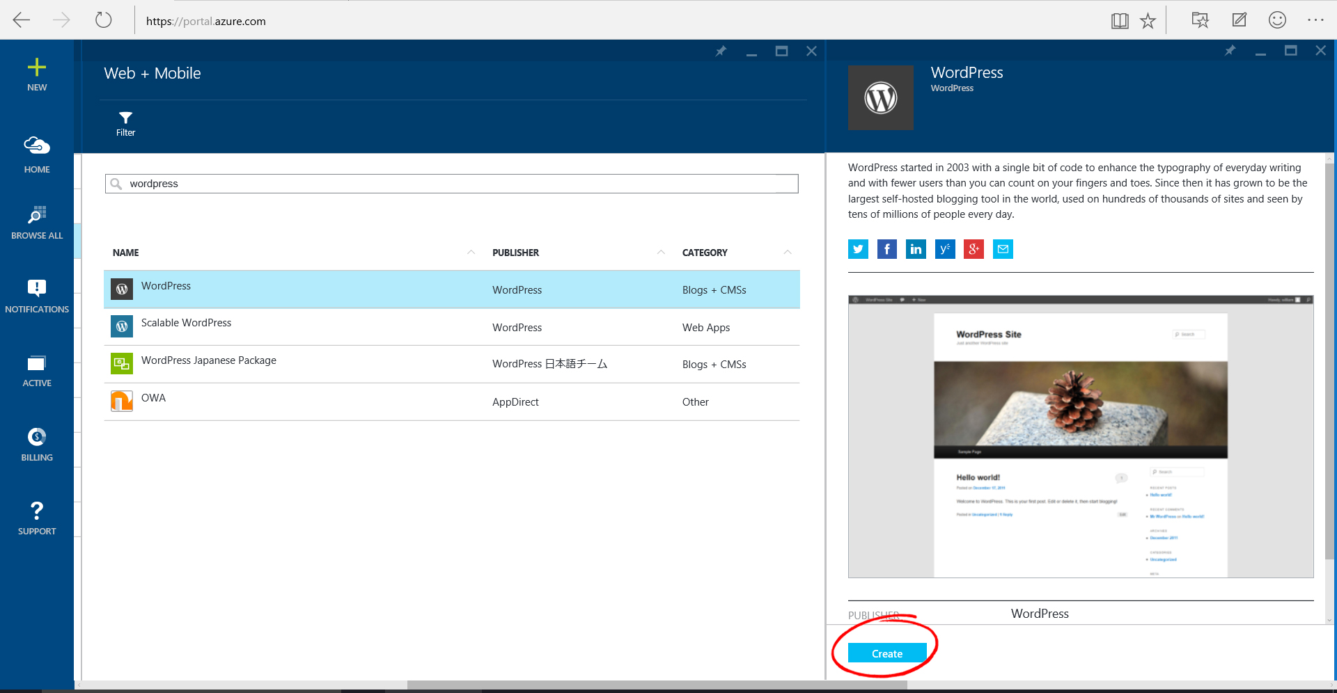The width and height of the screenshot is (1337, 693).
Task: Open NOTIFICATIONS from the sidebar
Action: pyautogui.click(x=37, y=296)
